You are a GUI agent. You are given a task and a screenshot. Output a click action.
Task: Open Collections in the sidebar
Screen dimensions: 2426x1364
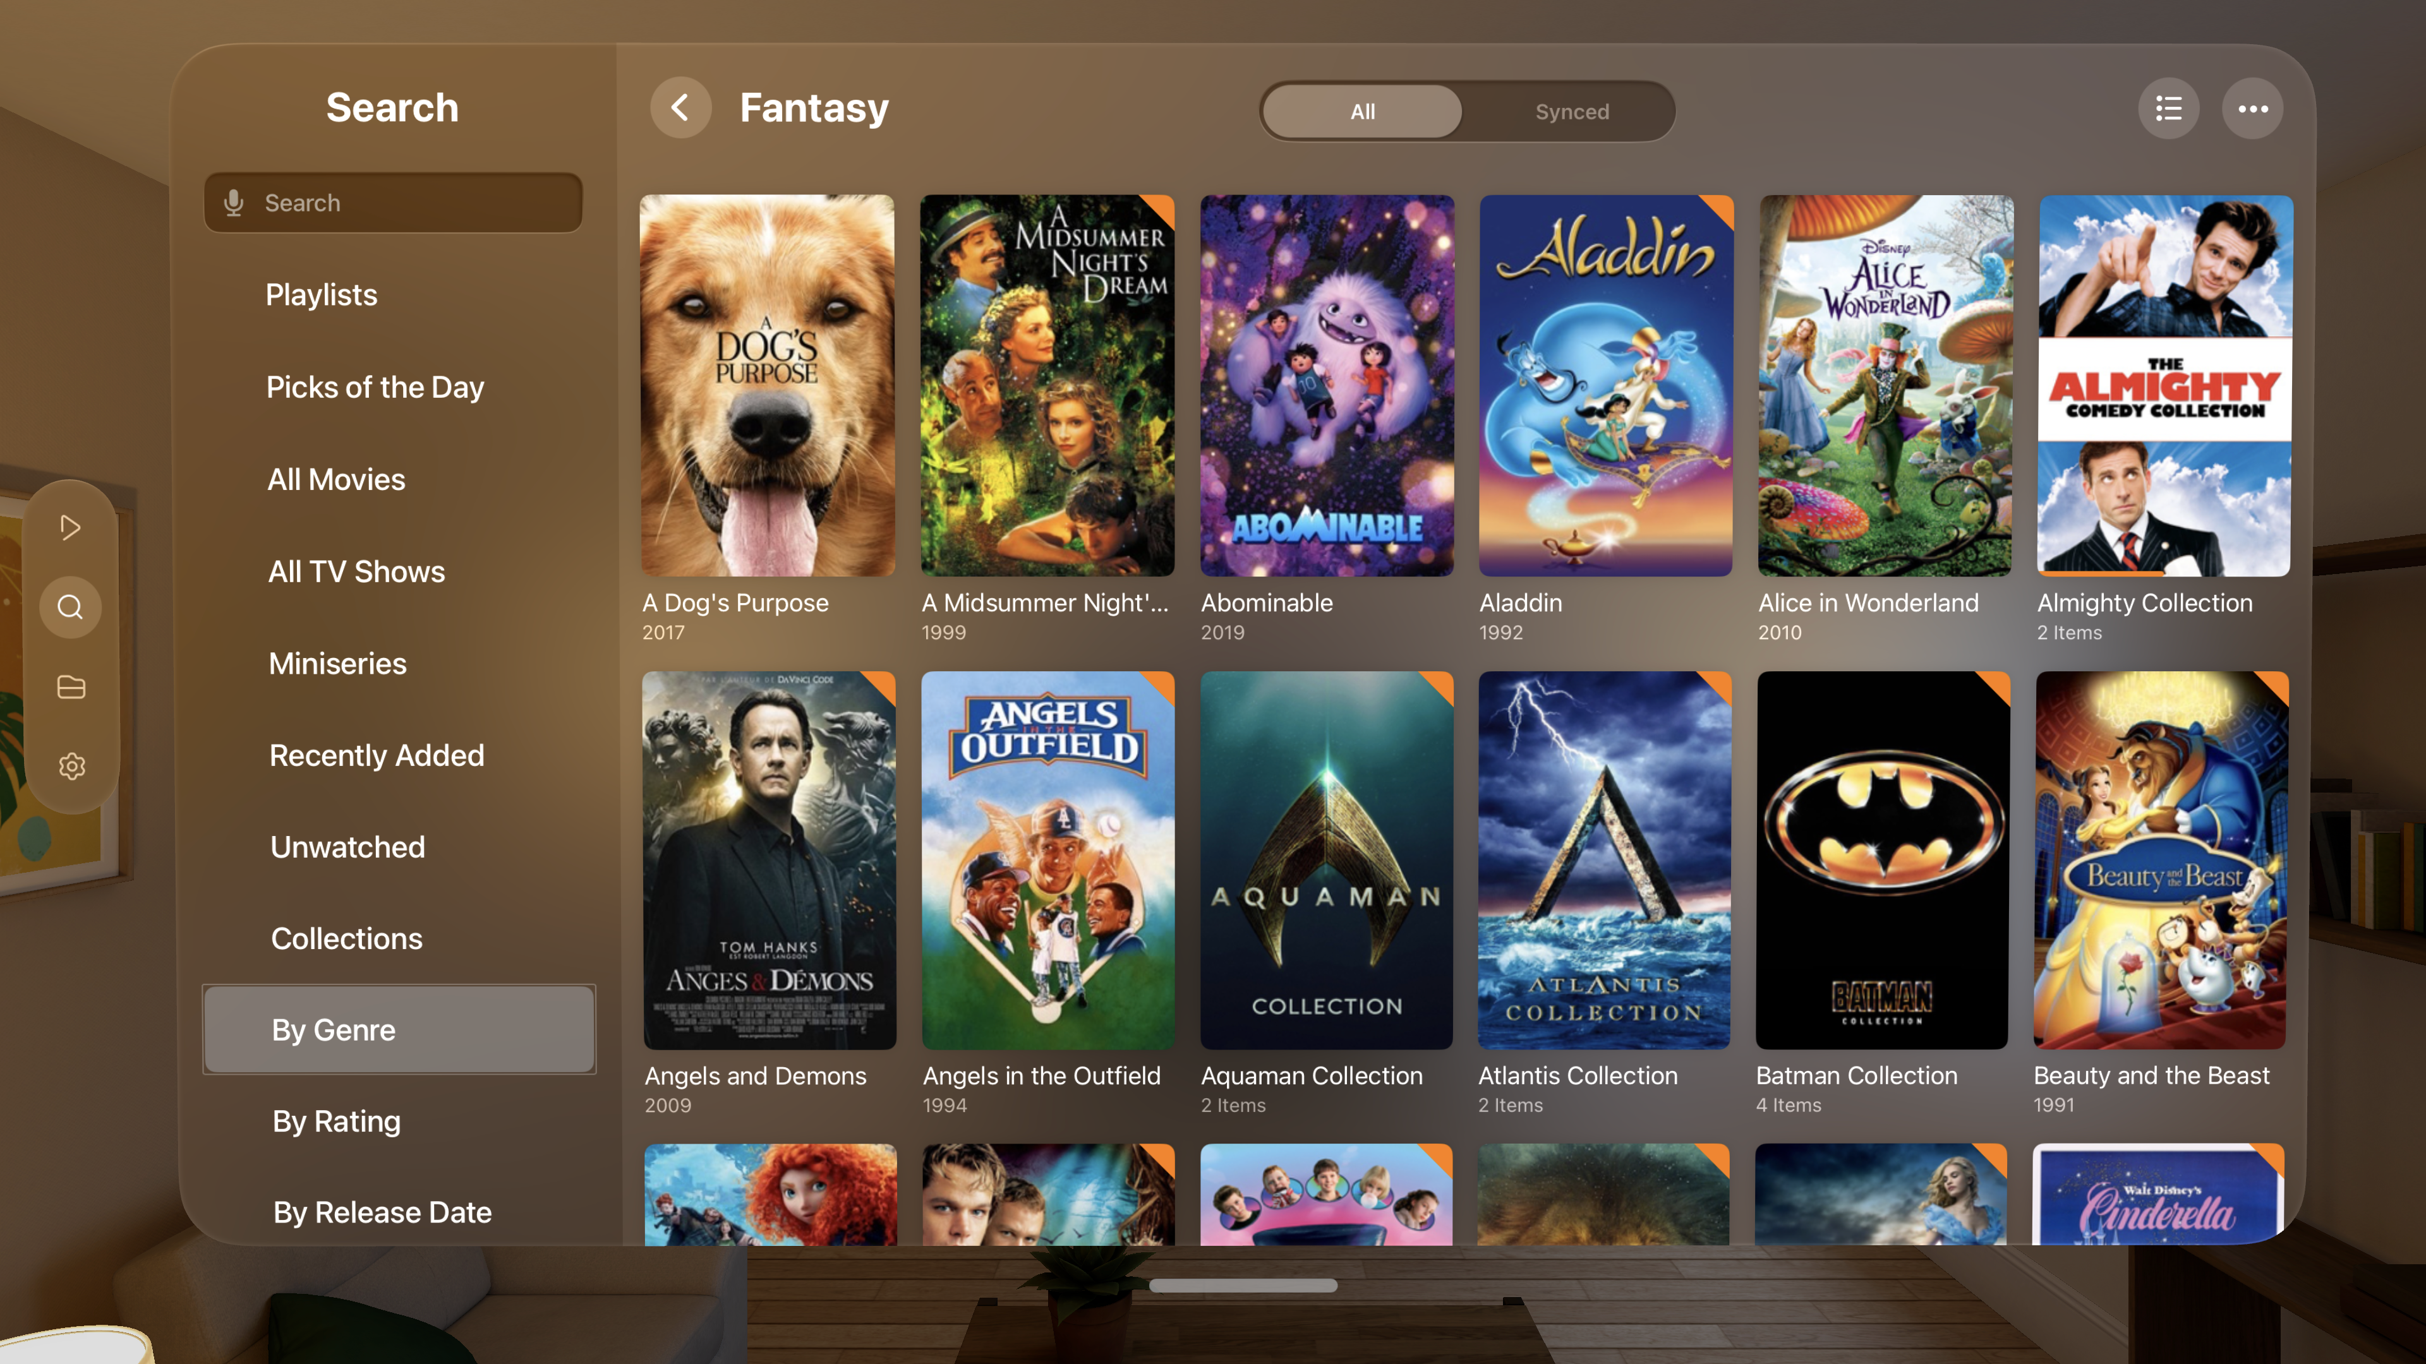347,938
